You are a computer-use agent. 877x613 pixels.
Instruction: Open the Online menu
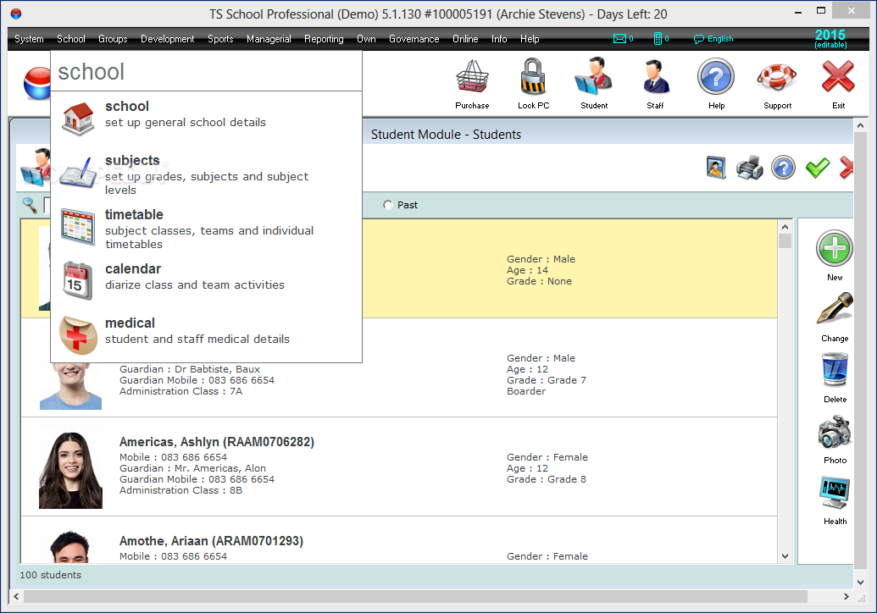(465, 39)
